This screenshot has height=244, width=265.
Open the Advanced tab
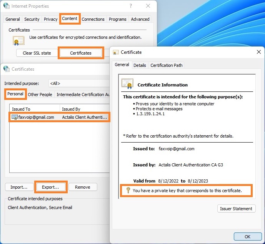coord(140,19)
